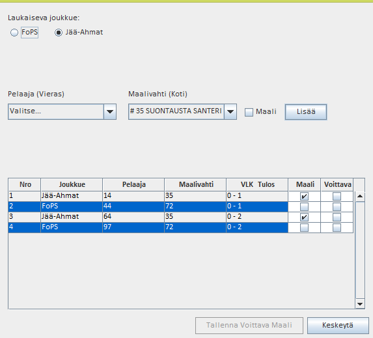Click the Keskeytä button
Screen dimensions: 373x338
[338, 325]
